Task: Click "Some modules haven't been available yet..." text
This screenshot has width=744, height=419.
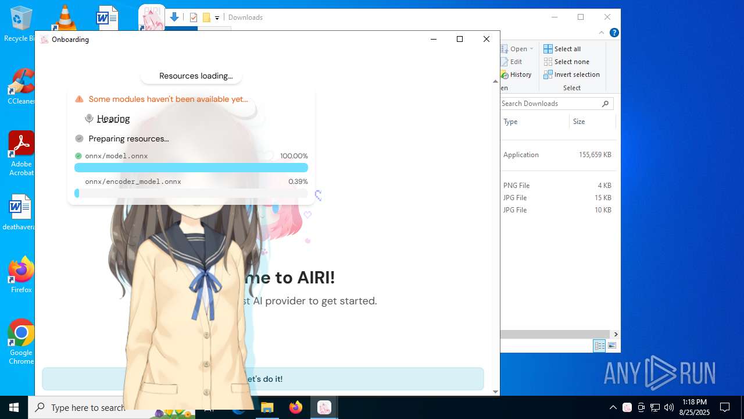Action: click(169, 100)
